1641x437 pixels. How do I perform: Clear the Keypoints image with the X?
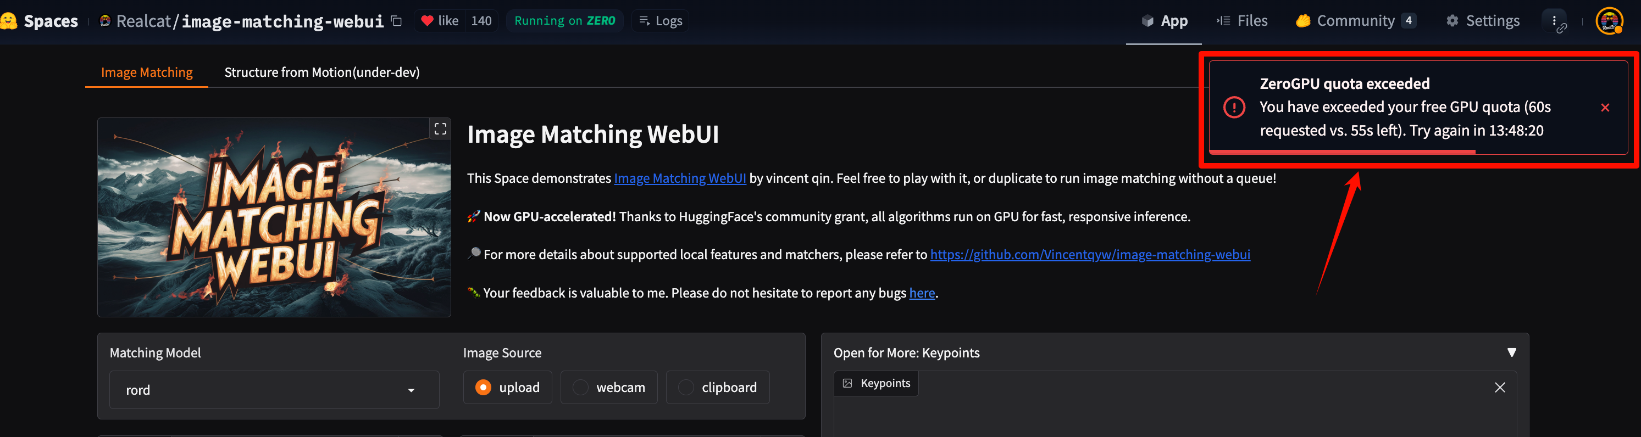(1500, 388)
